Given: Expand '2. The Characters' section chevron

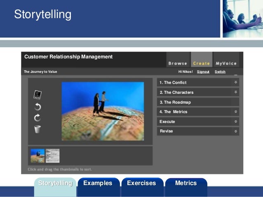Looking at the screenshot, I should [235, 92].
